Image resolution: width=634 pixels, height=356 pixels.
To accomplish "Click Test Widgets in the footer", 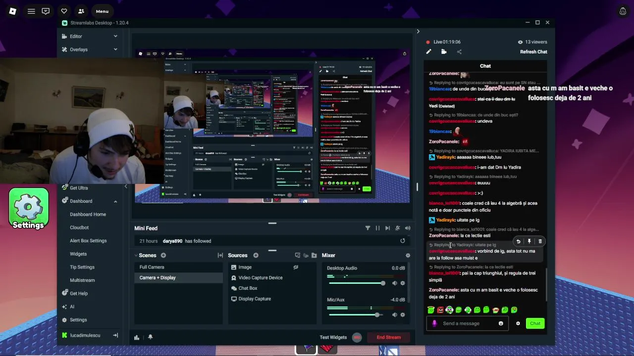I will pyautogui.click(x=333, y=337).
